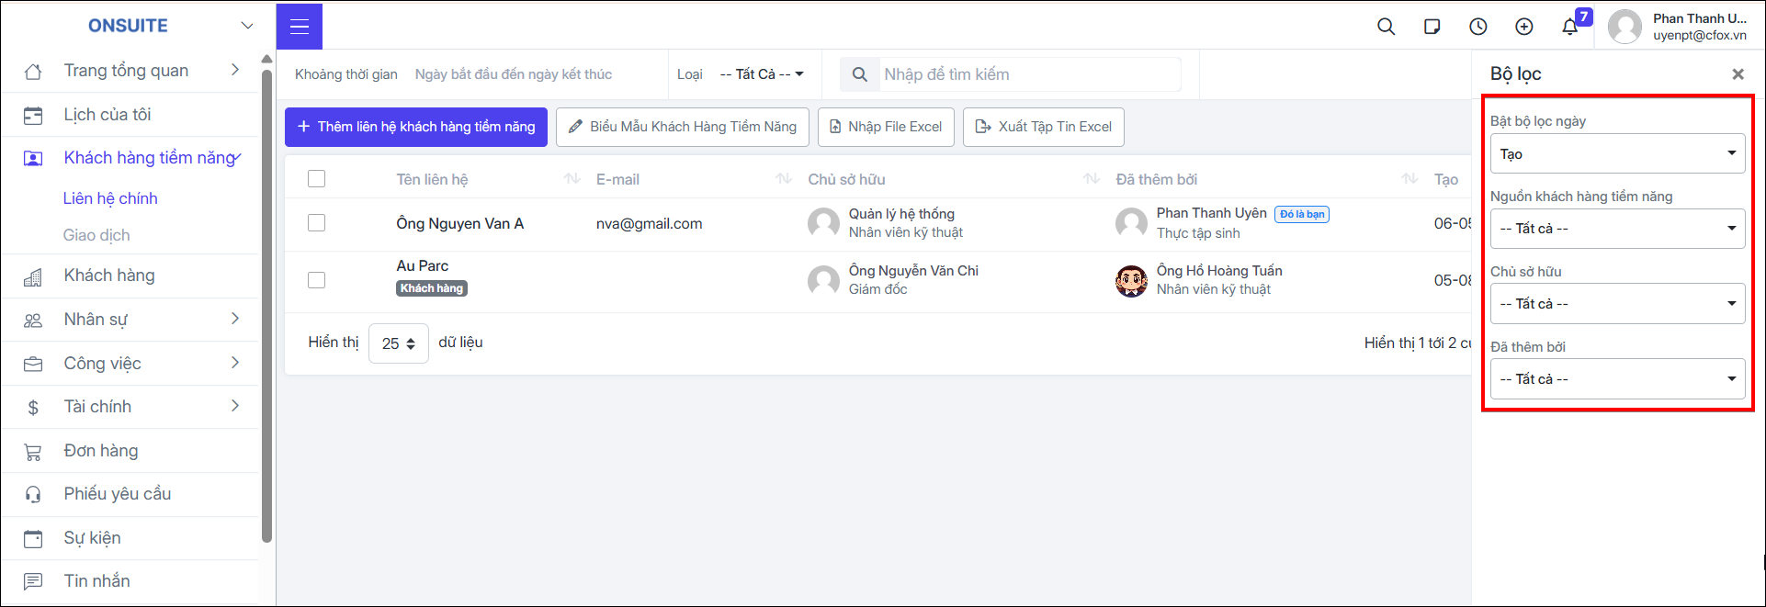The height and width of the screenshot is (607, 1766).
Task: Open Nguồn khách hàng tiềm năng dropdown
Action: (x=1617, y=229)
